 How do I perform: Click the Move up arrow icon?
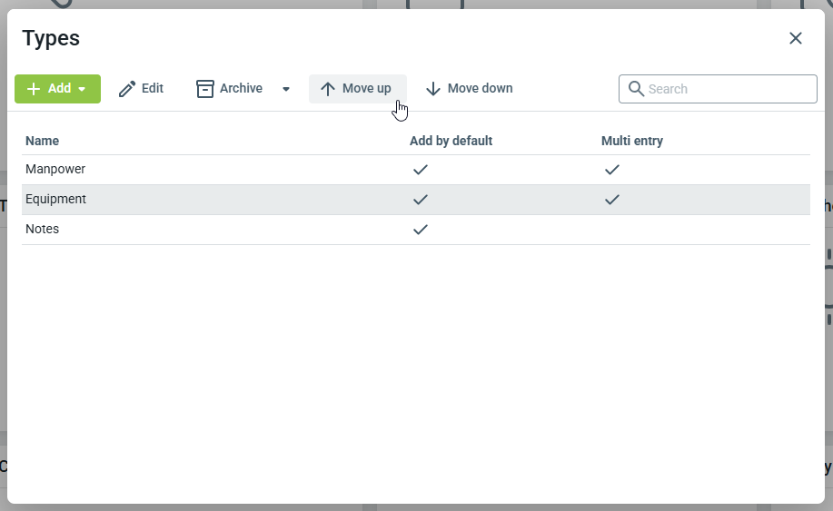[328, 89]
